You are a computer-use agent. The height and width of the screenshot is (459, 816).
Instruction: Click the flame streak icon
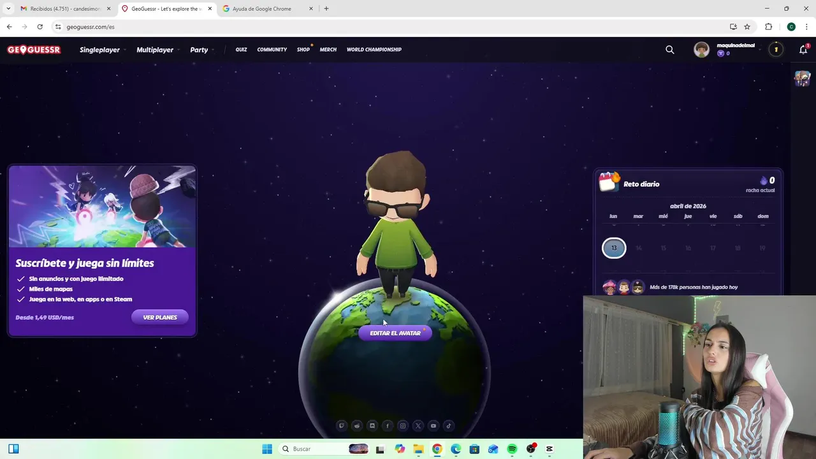(x=764, y=180)
